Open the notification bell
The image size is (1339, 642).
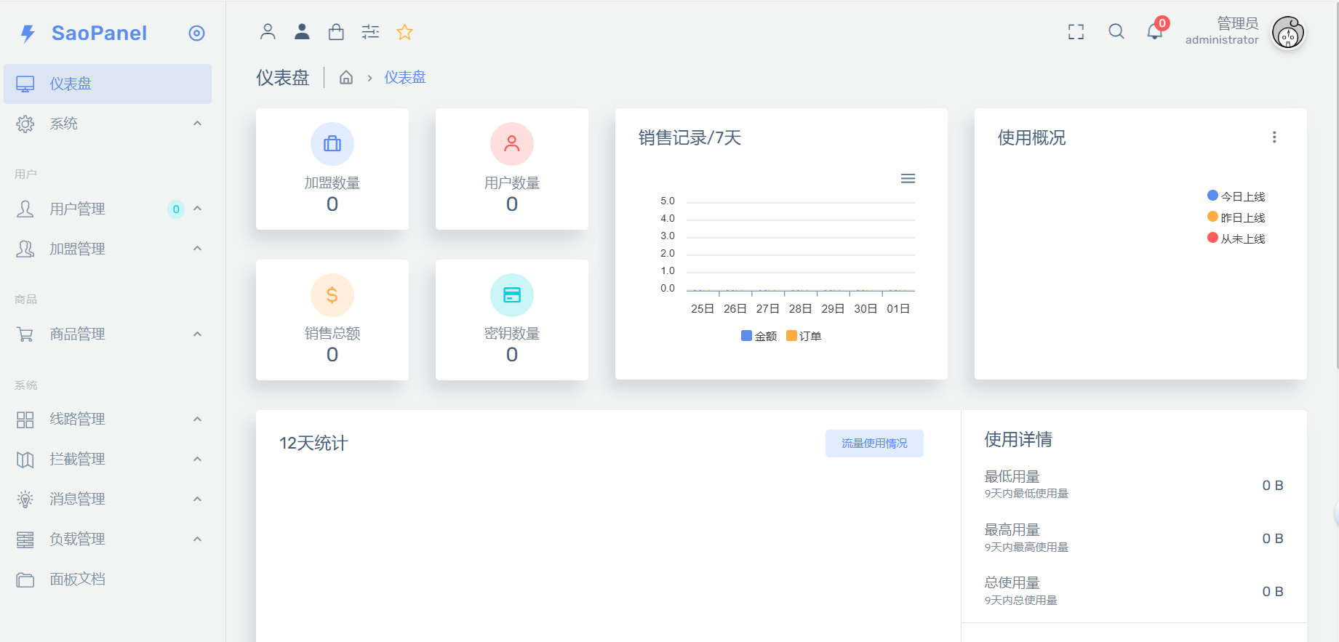click(1154, 31)
